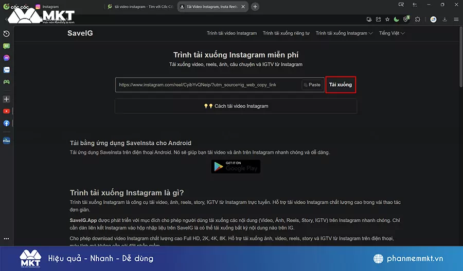Open the browser downloads icon

(x=444, y=20)
